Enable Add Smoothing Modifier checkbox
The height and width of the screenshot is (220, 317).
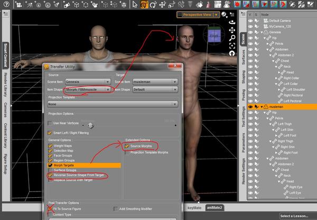(x=115, y=209)
